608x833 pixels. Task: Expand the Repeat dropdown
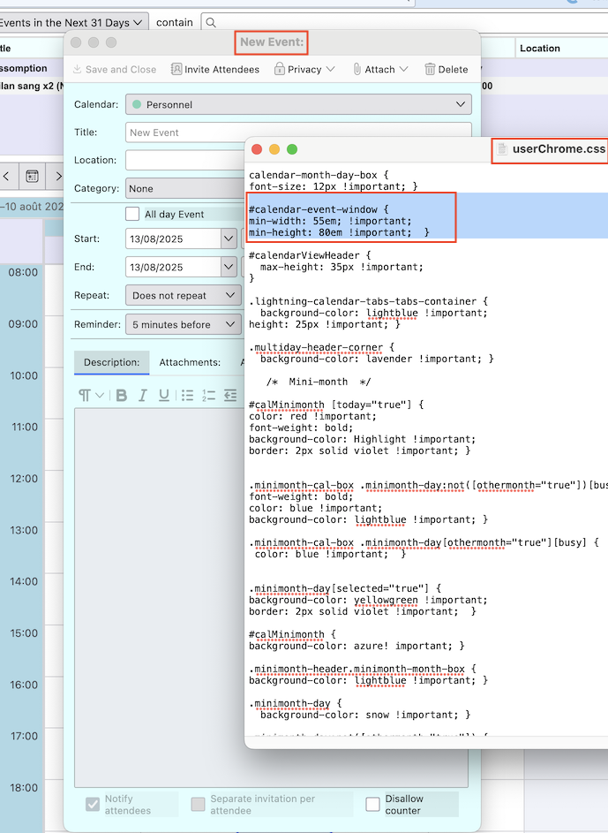pyautogui.click(x=183, y=296)
